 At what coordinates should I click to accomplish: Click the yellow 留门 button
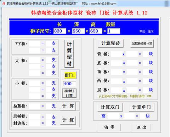click(x=70, y=75)
